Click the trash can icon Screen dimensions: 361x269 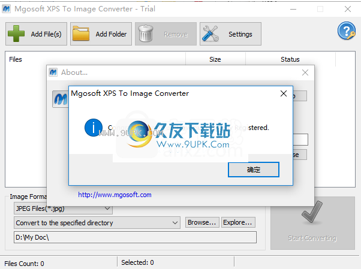click(x=146, y=34)
